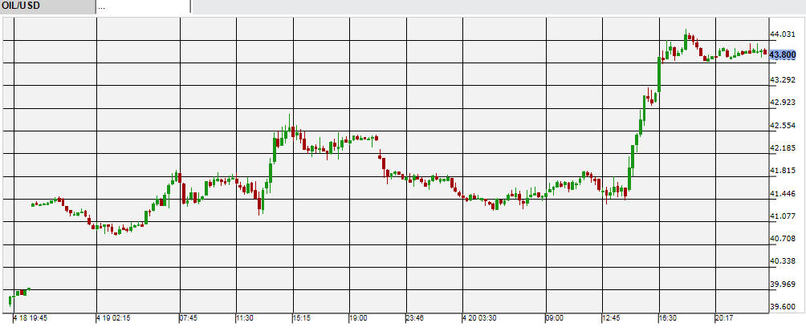Click the 07:45 time axis label
This screenshot has height=331, width=806.
tap(190, 318)
